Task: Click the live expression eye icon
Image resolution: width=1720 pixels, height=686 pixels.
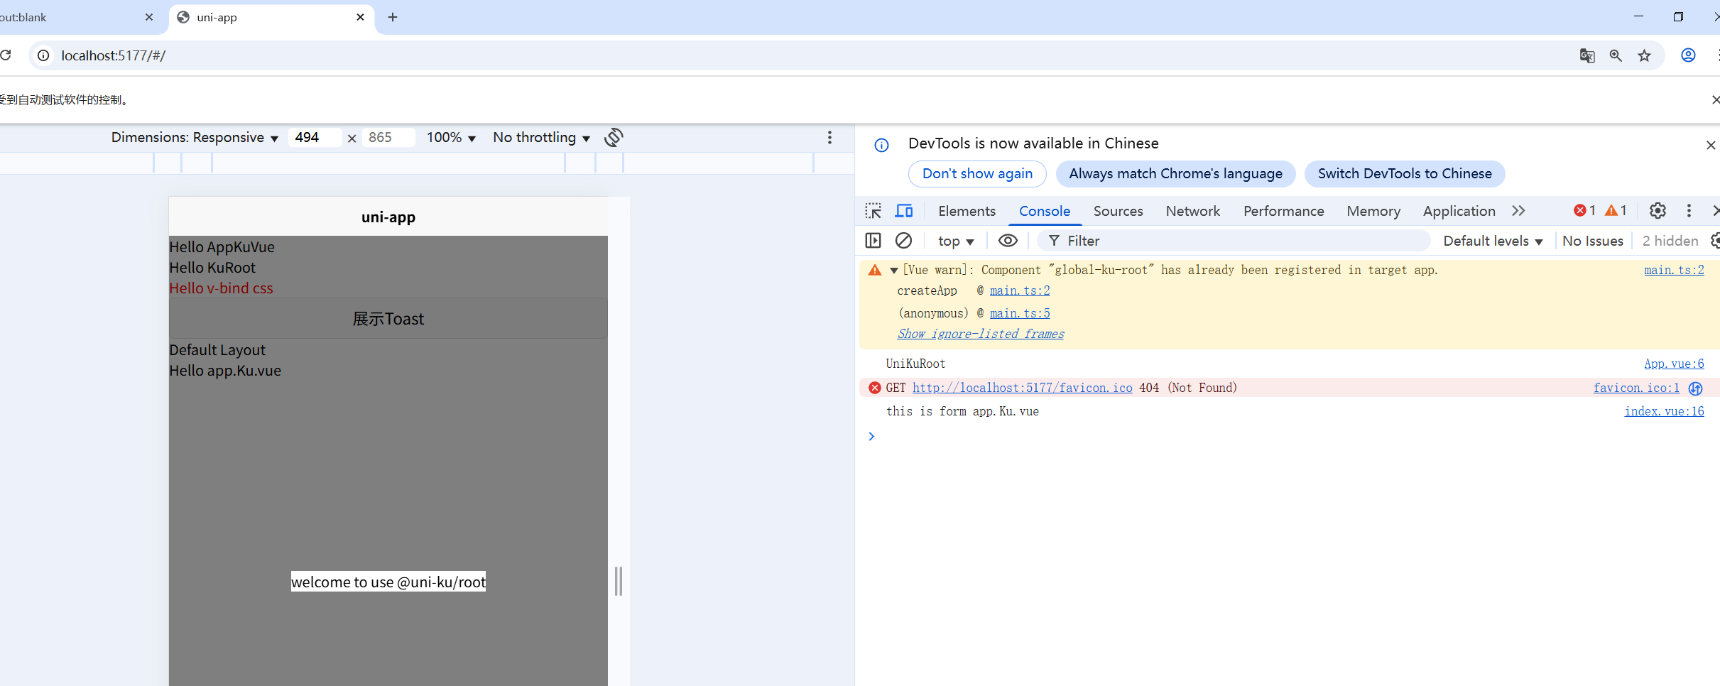Action: click(1007, 241)
